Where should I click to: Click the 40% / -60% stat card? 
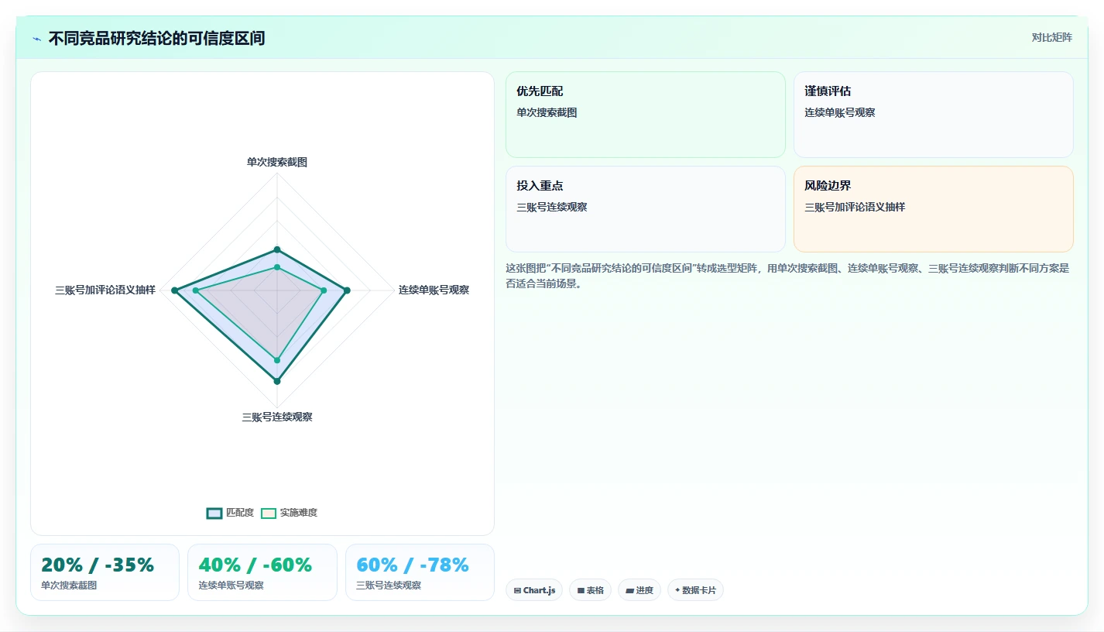[x=262, y=572]
